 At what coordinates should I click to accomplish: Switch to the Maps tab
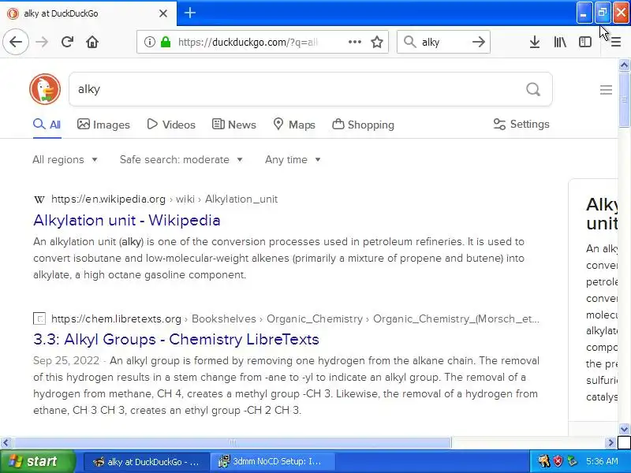pyautogui.click(x=293, y=125)
